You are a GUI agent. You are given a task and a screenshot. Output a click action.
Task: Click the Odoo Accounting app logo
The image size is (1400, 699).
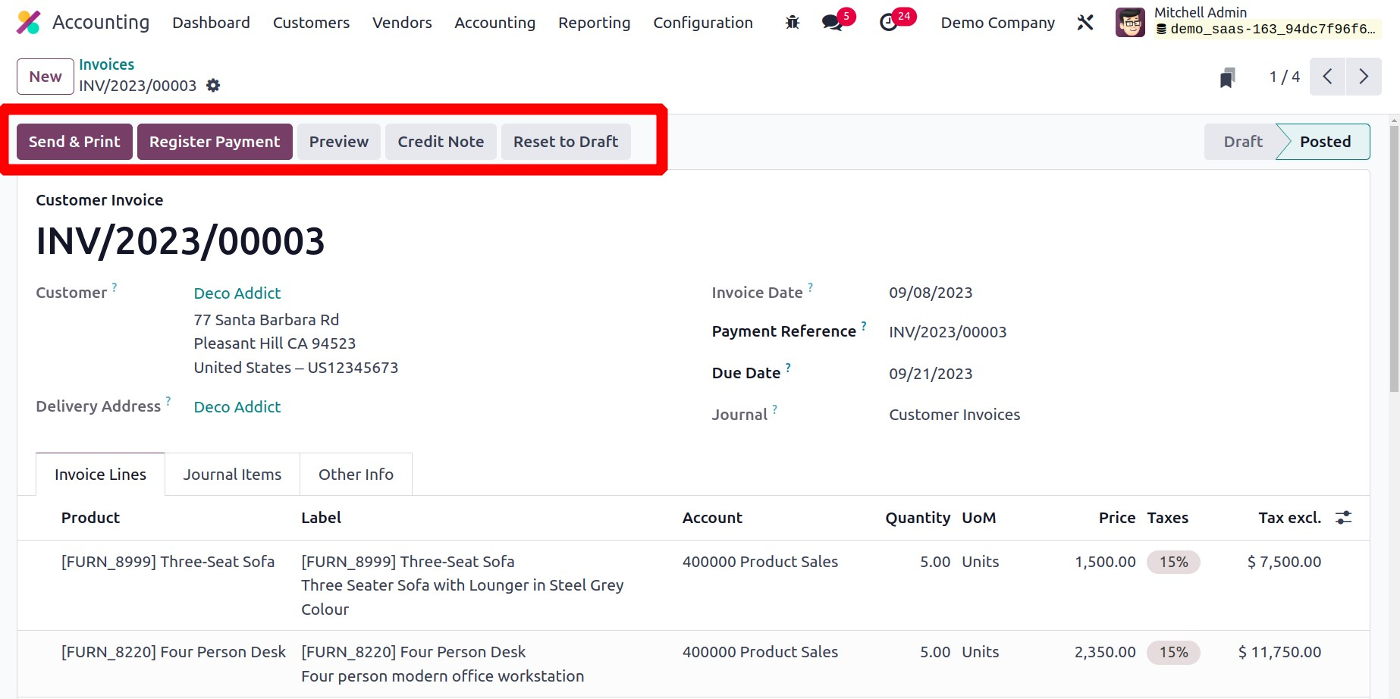[x=28, y=23]
